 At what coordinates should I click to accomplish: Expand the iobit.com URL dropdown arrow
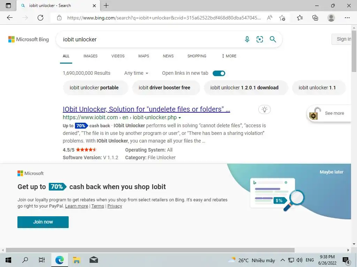coord(180,118)
